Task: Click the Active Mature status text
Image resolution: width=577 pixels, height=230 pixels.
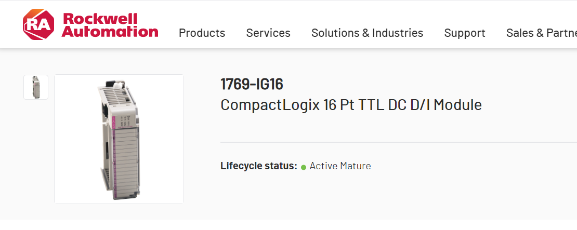Action: pos(340,166)
